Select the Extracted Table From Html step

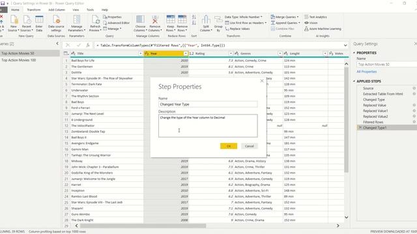(382, 94)
